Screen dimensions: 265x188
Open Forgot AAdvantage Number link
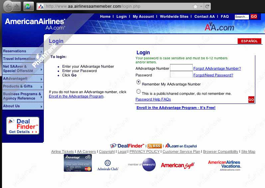tap(217, 68)
